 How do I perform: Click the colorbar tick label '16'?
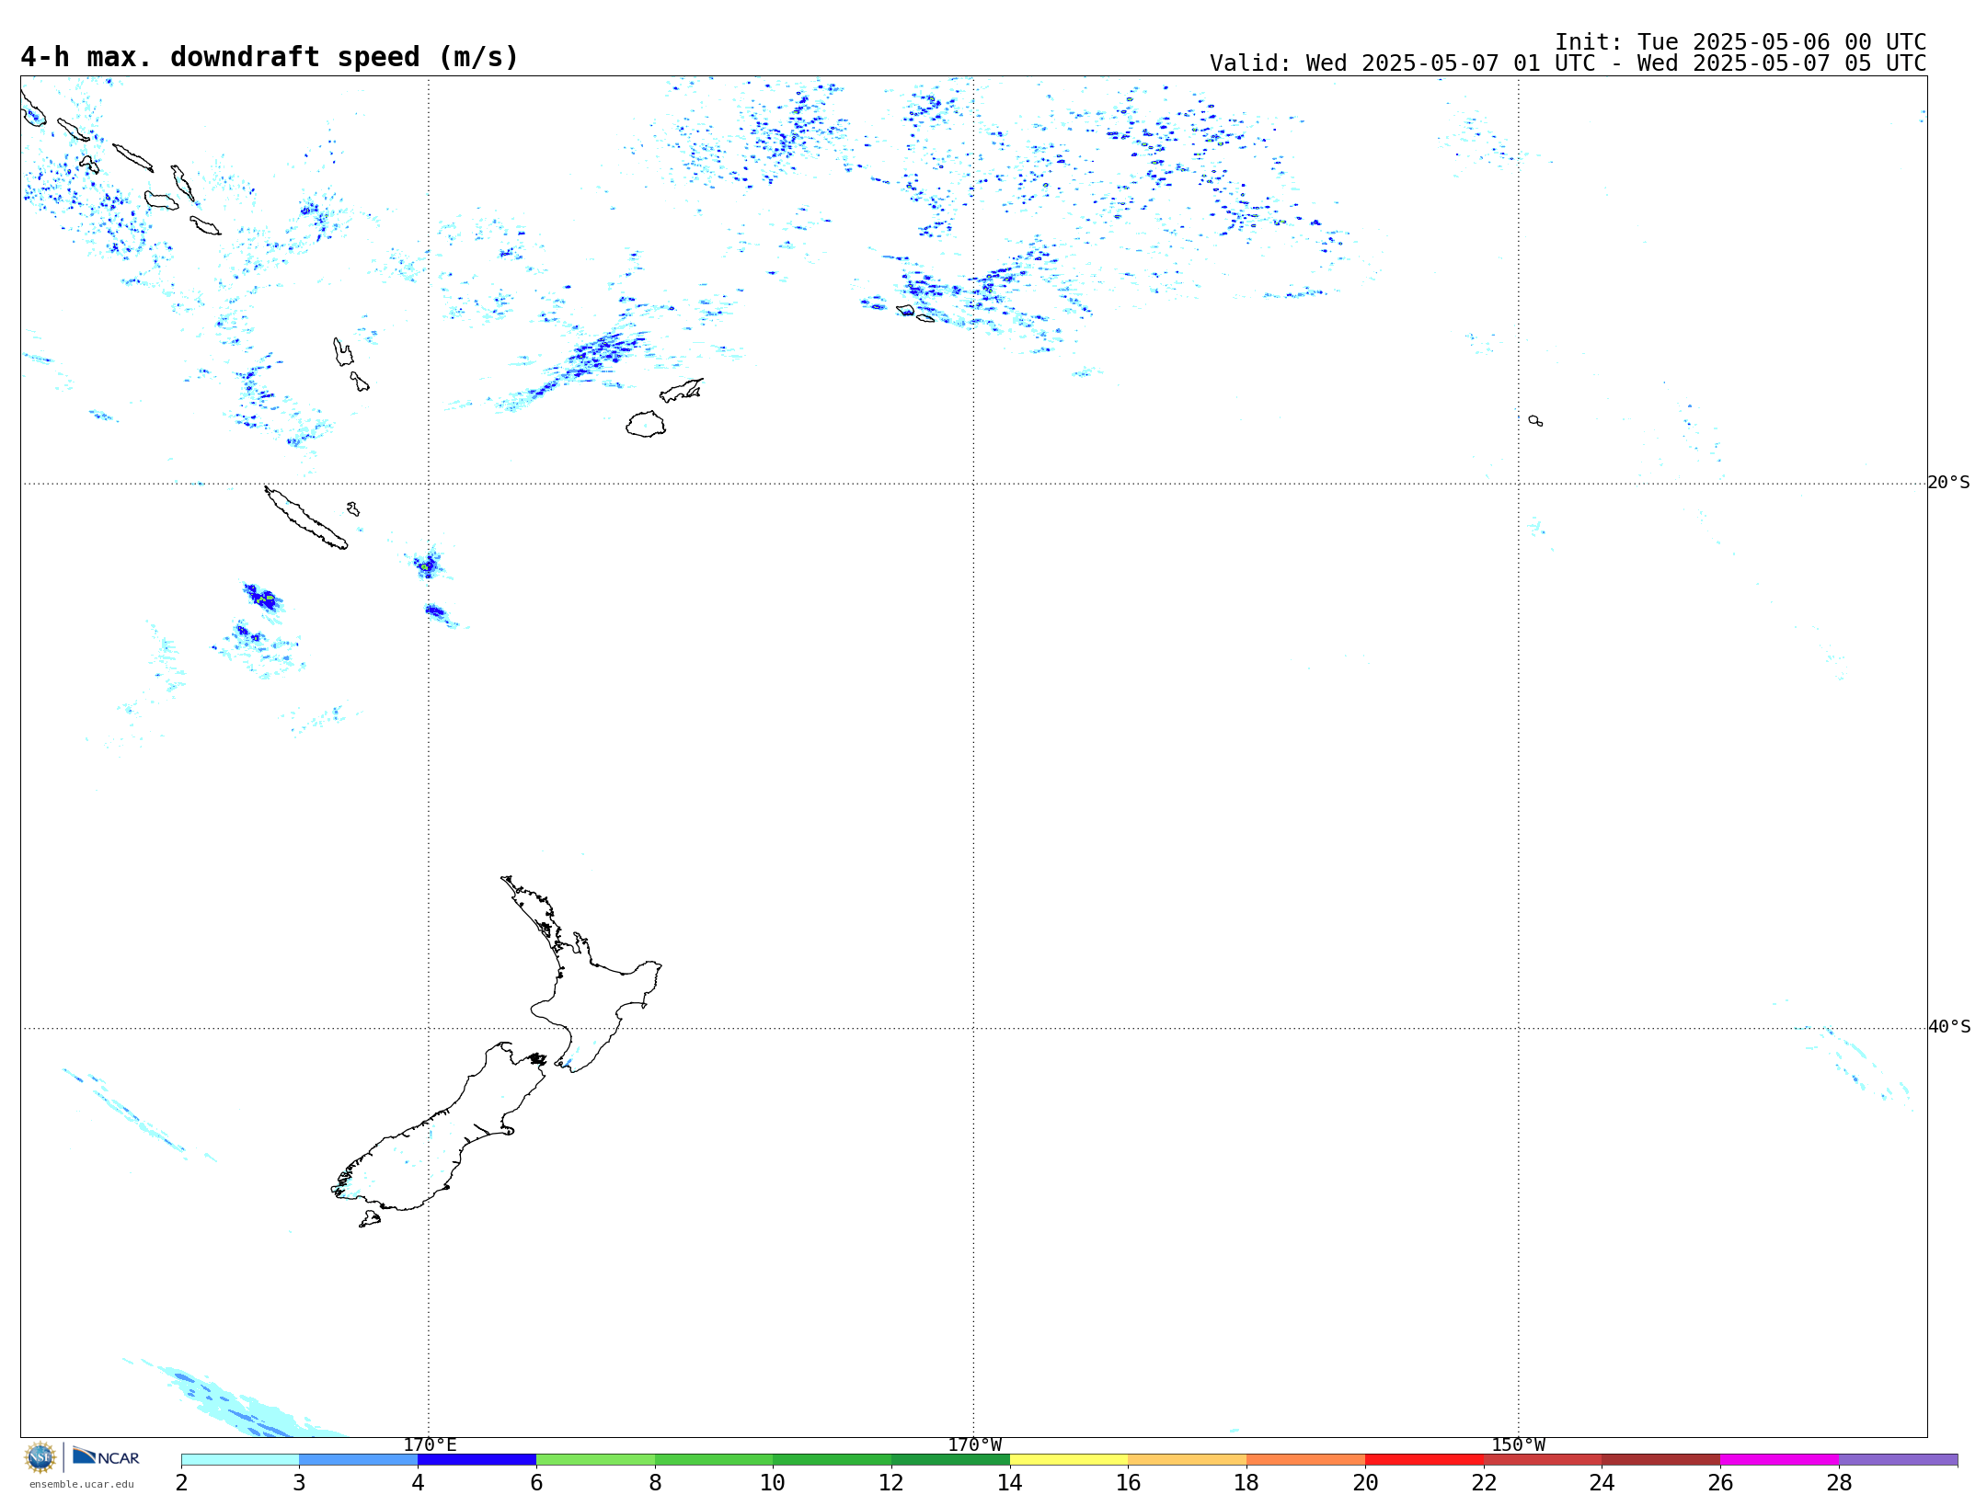[1129, 1482]
